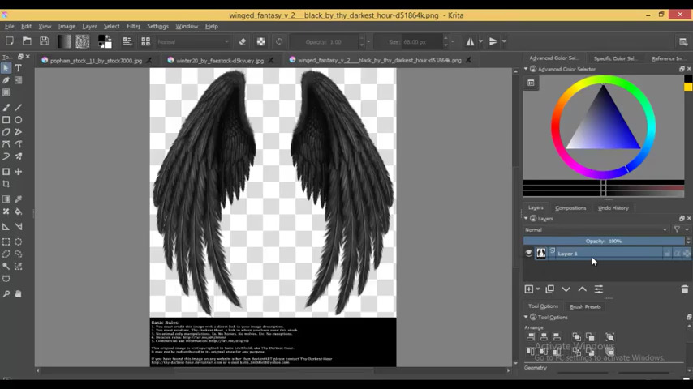693x389 pixels.
Task: Switch to winter20_by_faestock document tab
Action: [219, 60]
